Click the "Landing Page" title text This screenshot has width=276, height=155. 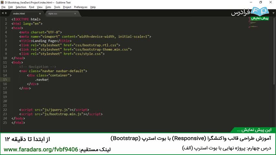tap(45, 41)
